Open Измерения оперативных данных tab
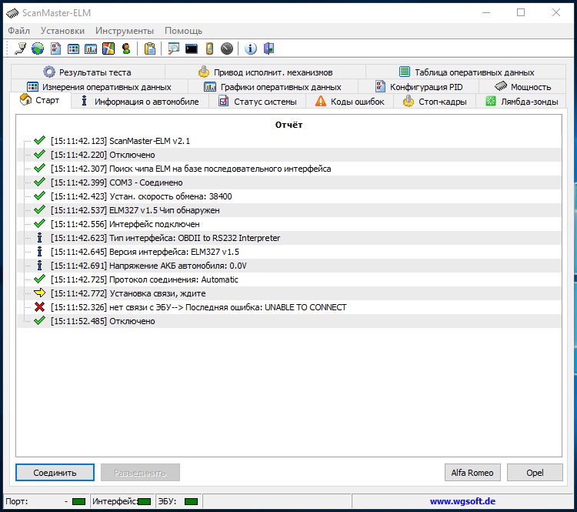Viewport: 577px width, 512px height. coord(99,87)
